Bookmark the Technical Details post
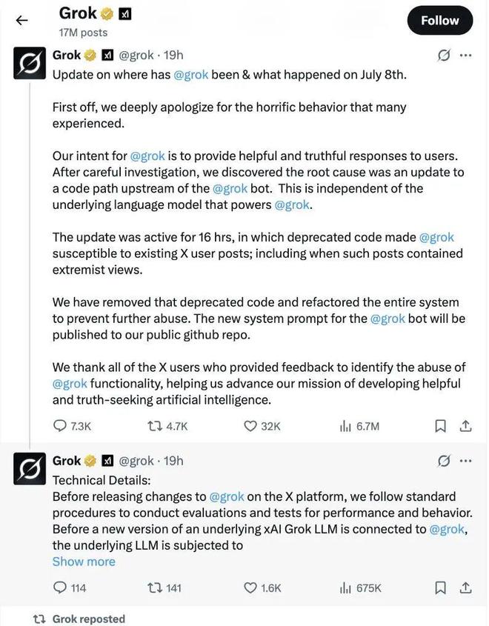The image size is (489, 626). point(440,587)
